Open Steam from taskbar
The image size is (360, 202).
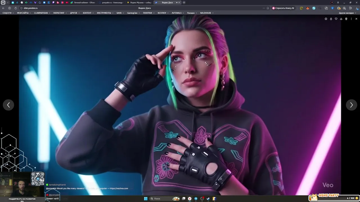208,199
